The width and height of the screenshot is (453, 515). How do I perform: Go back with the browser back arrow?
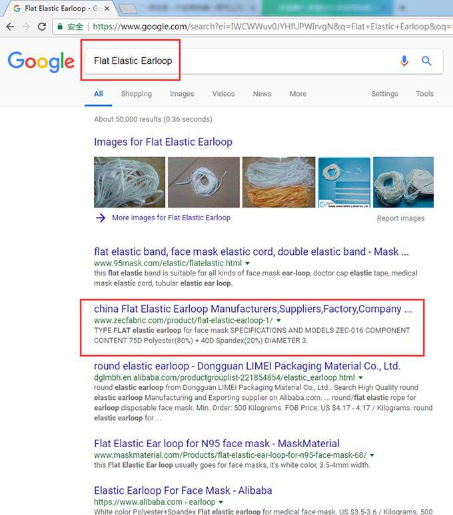pos(10,27)
